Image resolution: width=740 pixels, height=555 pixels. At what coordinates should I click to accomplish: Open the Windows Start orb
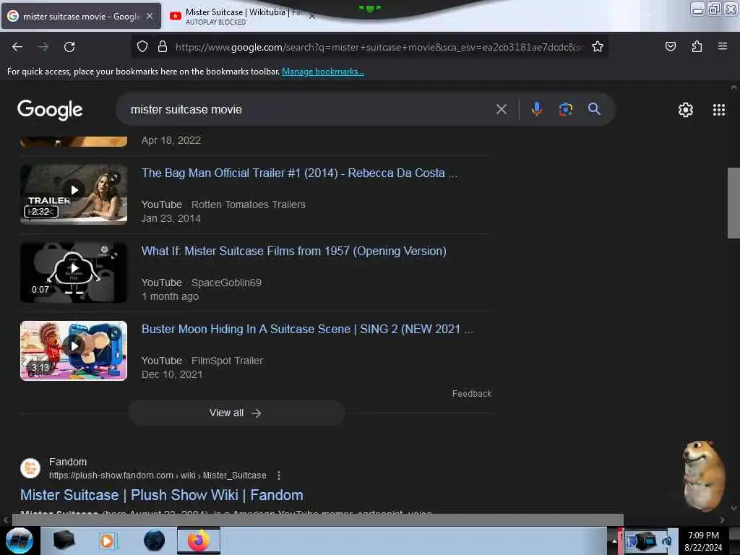tap(19, 541)
